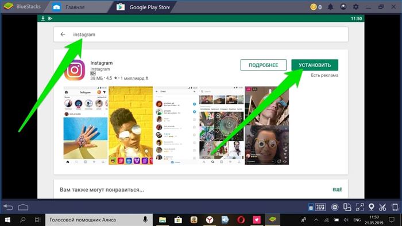Click the taskbar search magnifier
Viewport: 402px width, 226px height.
tap(23, 220)
